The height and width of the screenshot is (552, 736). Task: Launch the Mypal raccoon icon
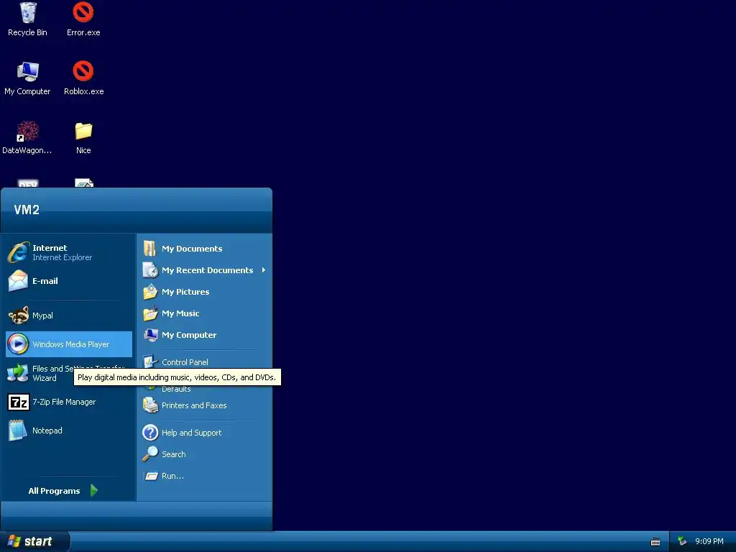18,316
